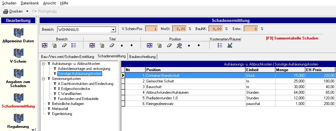Select the Gemischter Schutt row
336x131 pixels.
pyautogui.click(x=229, y=81)
